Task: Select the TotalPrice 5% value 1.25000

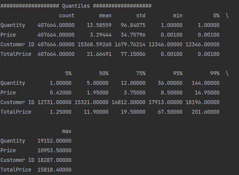Action: [61, 112]
